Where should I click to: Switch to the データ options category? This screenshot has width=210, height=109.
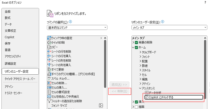(20, 24)
